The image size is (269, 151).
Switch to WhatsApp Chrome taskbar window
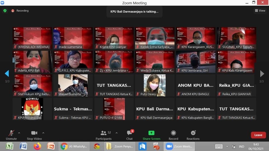click(x=74, y=146)
